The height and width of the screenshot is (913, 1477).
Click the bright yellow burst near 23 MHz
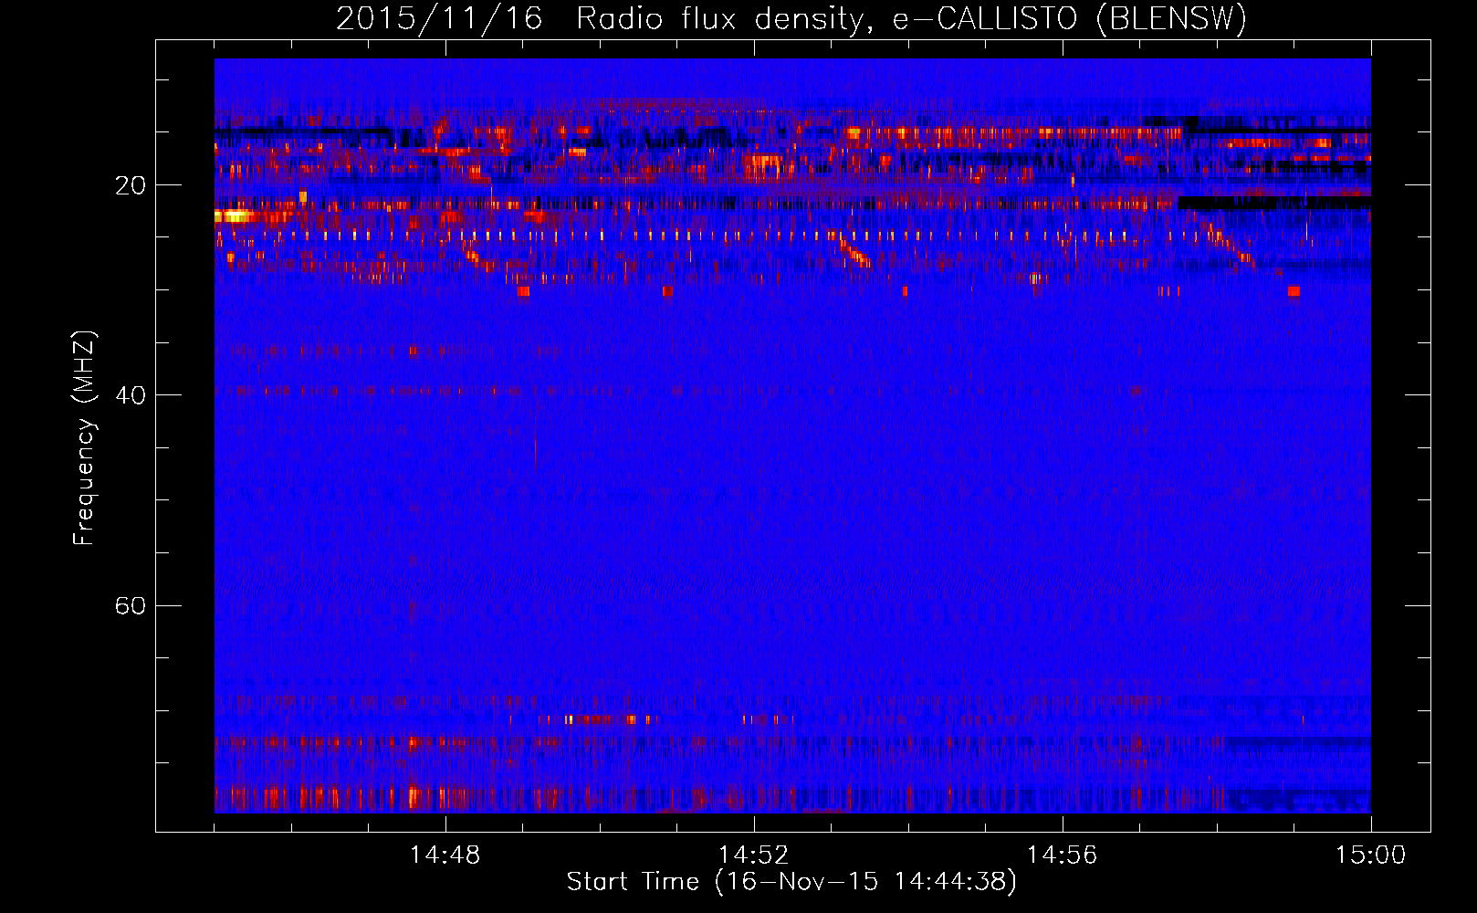[234, 216]
